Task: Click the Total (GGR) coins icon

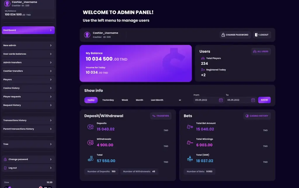Action: [x=190, y=159]
